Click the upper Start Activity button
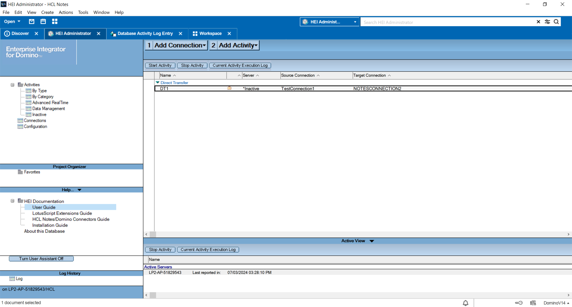Screen dimensions: 572x307 (160, 65)
